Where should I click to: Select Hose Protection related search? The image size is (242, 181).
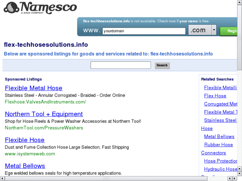pyautogui.click(x=221, y=161)
